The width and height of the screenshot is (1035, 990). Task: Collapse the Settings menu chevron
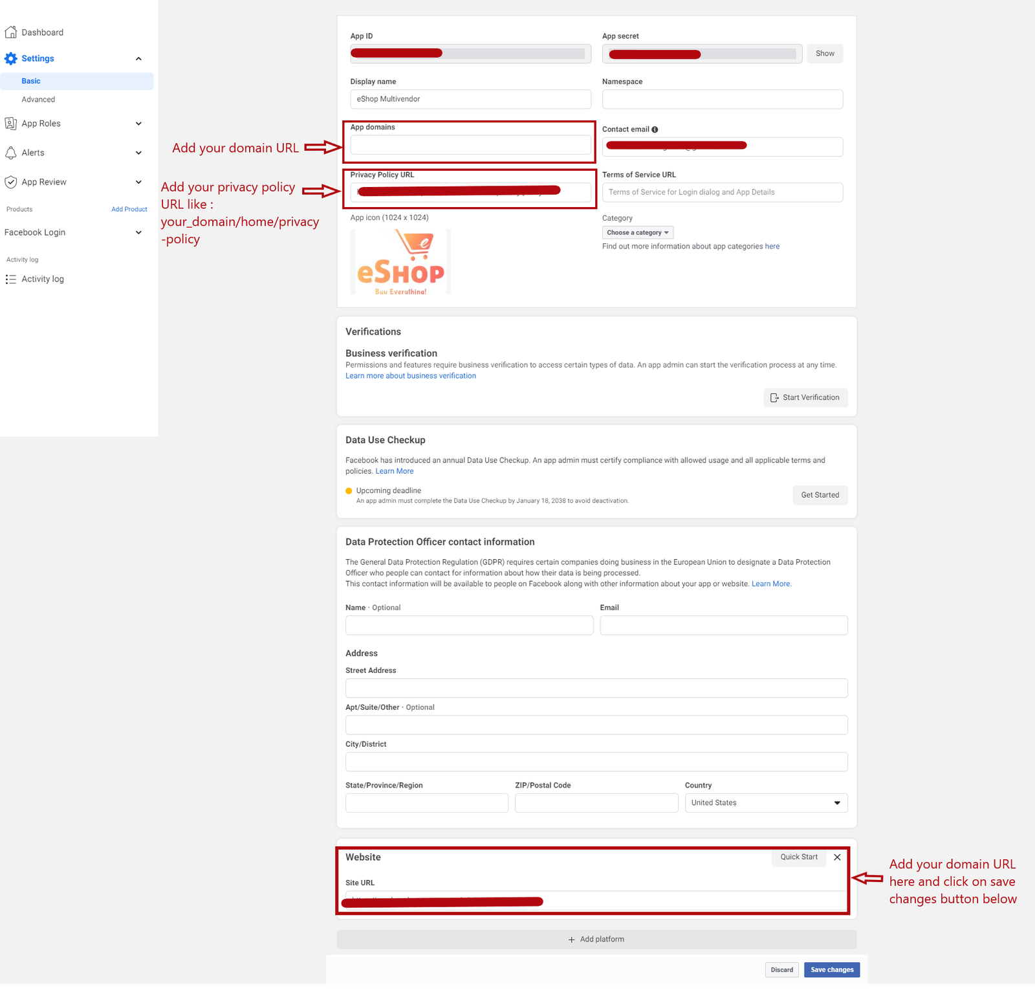click(x=138, y=59)
